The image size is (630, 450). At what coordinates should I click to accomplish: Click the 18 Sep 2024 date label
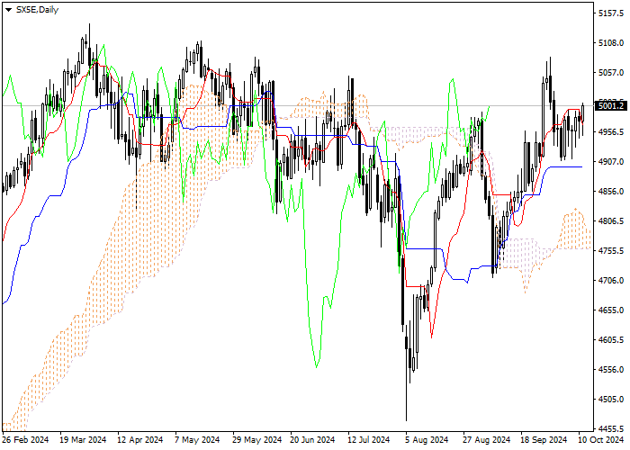544,440
